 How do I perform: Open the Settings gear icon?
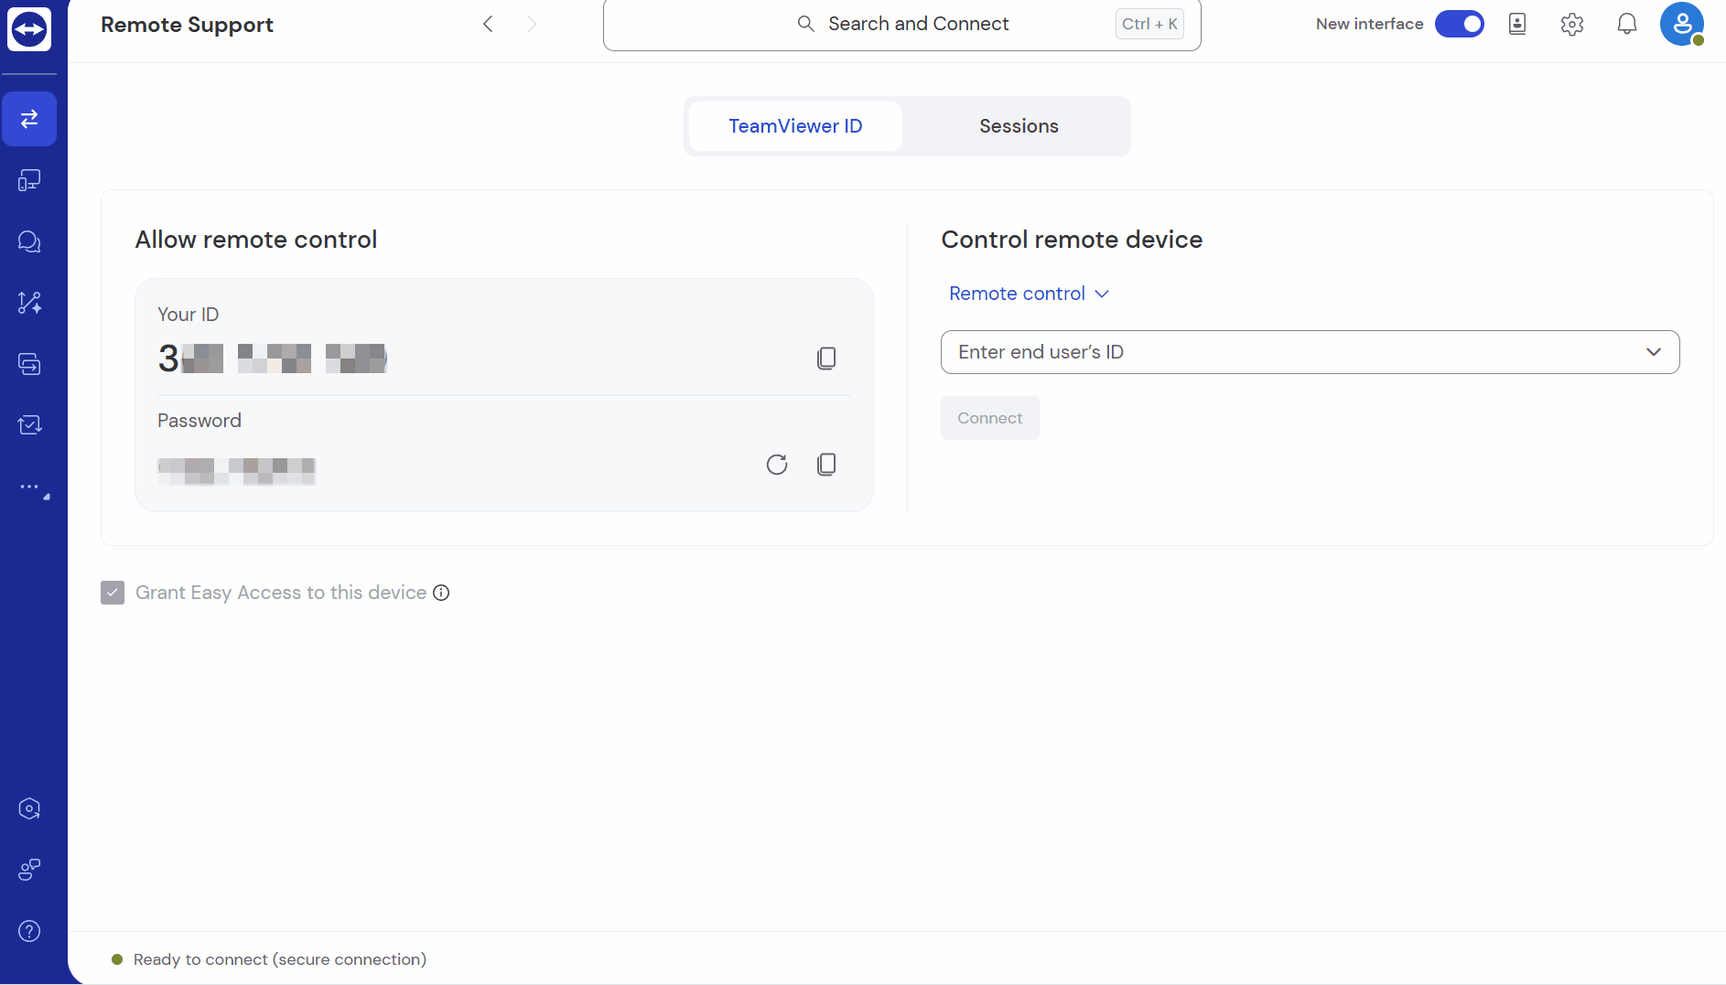1572,24
